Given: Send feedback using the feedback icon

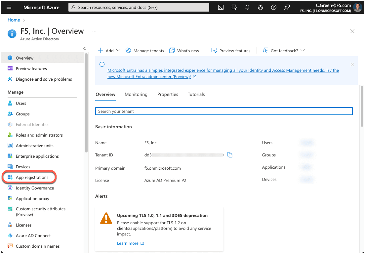Looking at the screenshot, I should (x=287, y=7).
